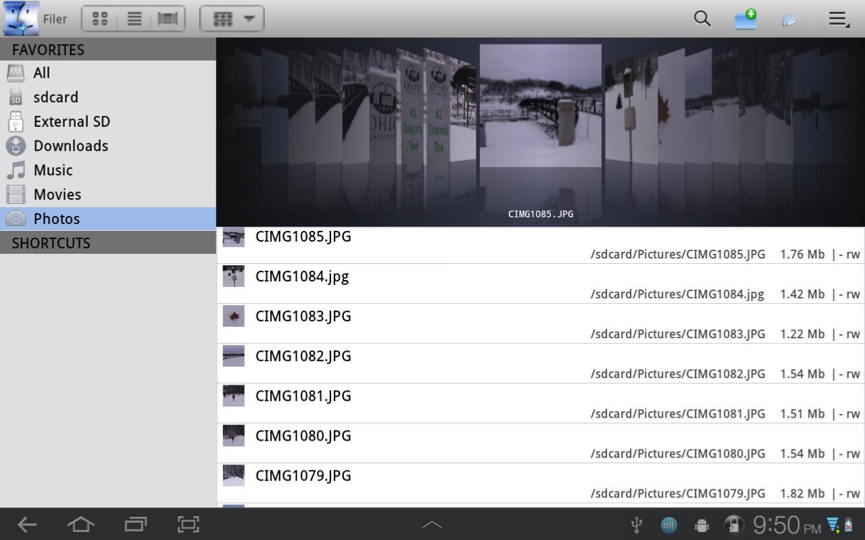The image size is (865, 540).
Task: Switch to list view mode
Action: (x=134, y=18)
